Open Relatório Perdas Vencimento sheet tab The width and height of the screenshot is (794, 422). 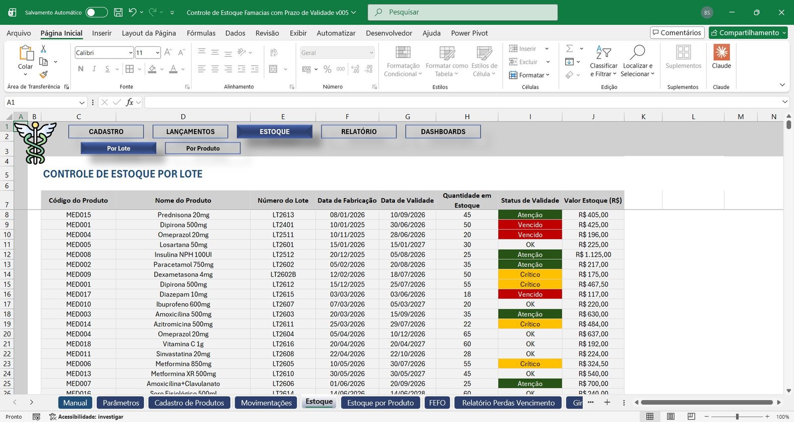(x=508, y=403)
